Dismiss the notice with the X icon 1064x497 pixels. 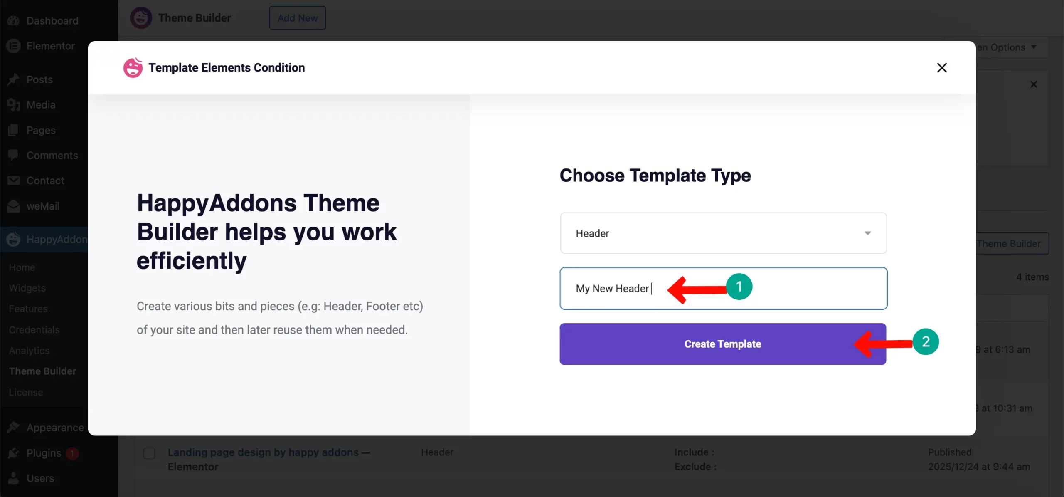pos(1034,84)
